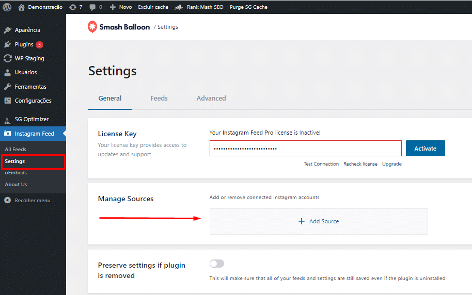
Task: Click the Ferramentas wrench icon
Action: click(x=8, y=87)
